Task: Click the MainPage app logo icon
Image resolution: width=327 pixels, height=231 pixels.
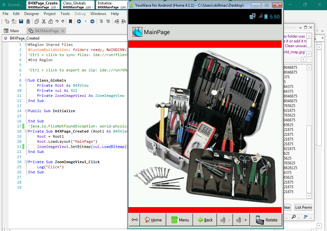Action: point(137,32)
